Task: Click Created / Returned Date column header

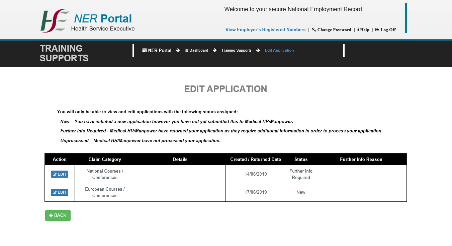Action: pyautogui.click(x=256, y=159)
